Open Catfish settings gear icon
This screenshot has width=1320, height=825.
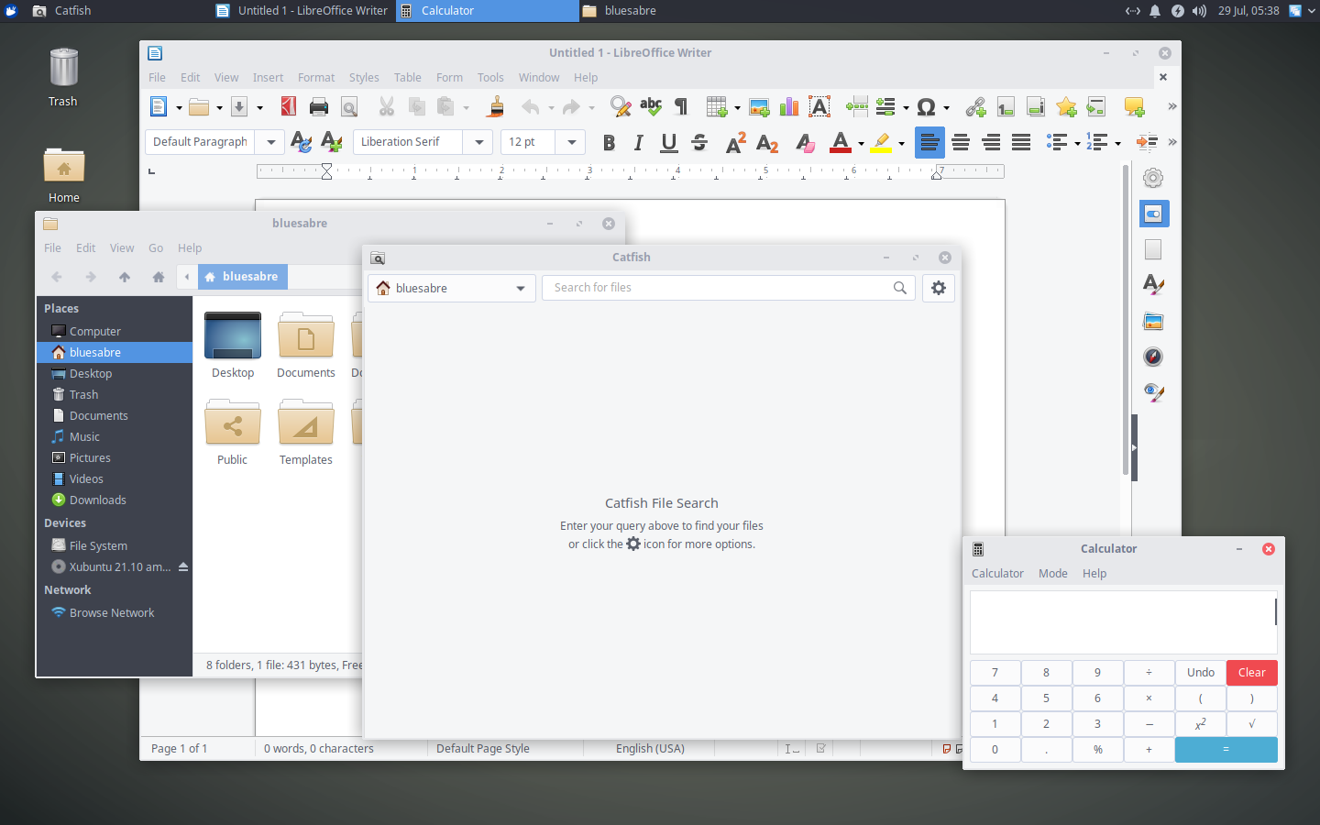[x=938, y=288]
